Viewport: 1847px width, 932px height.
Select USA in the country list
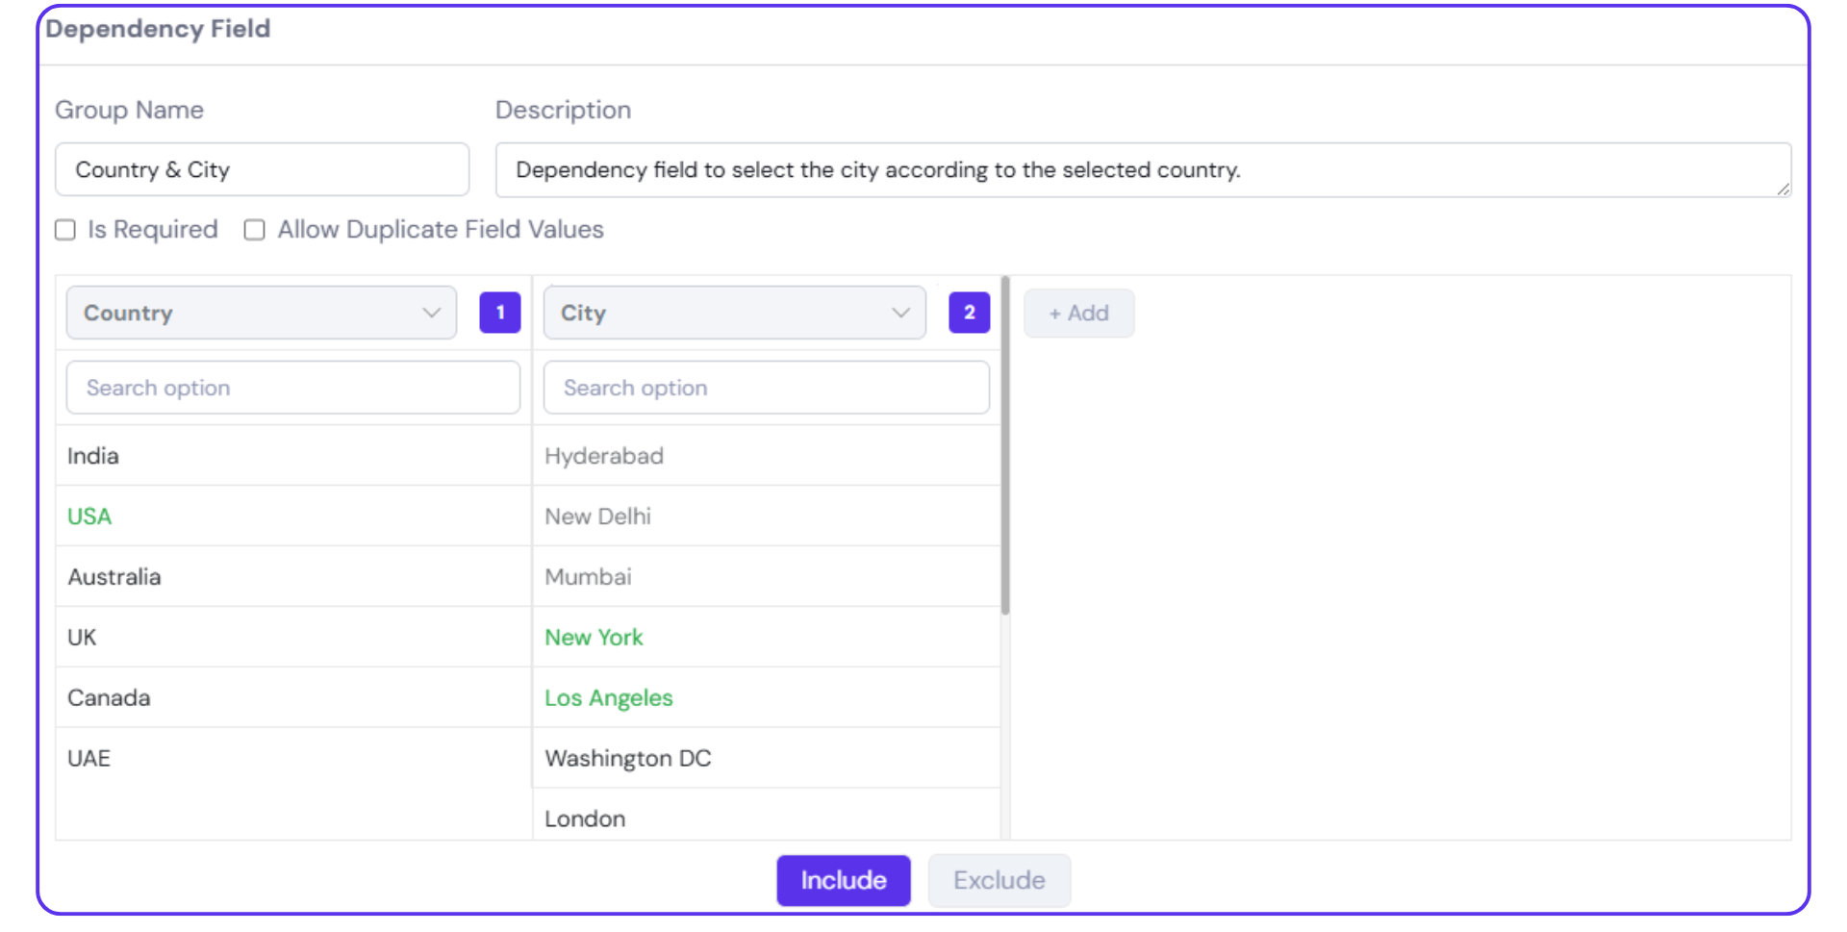point(89,516)
